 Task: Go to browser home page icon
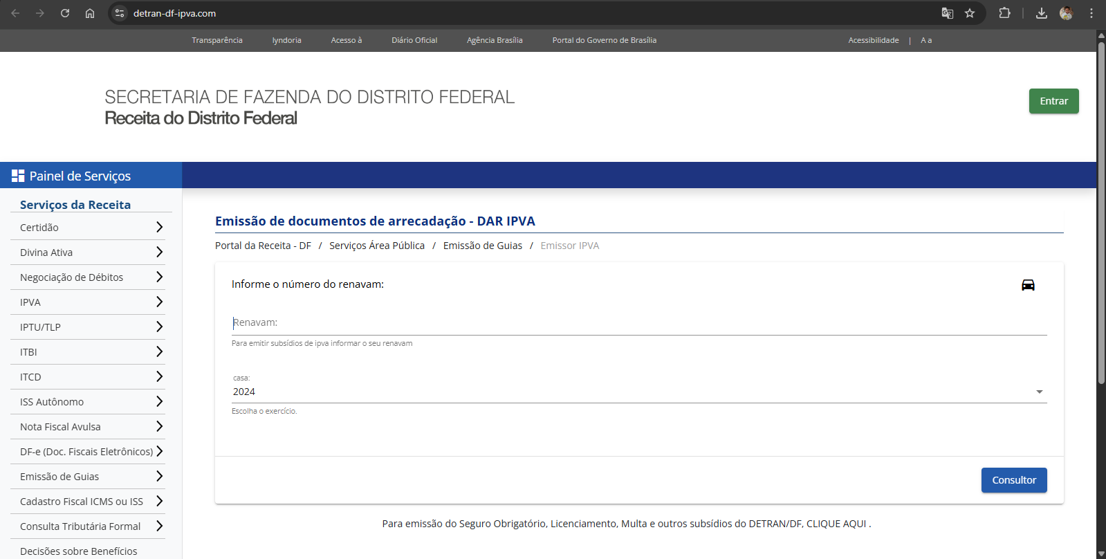pyautogui.click(x=90, y=13)
